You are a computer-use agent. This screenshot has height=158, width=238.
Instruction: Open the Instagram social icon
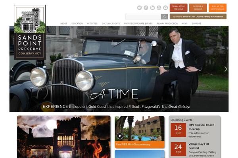click(165, 8)
